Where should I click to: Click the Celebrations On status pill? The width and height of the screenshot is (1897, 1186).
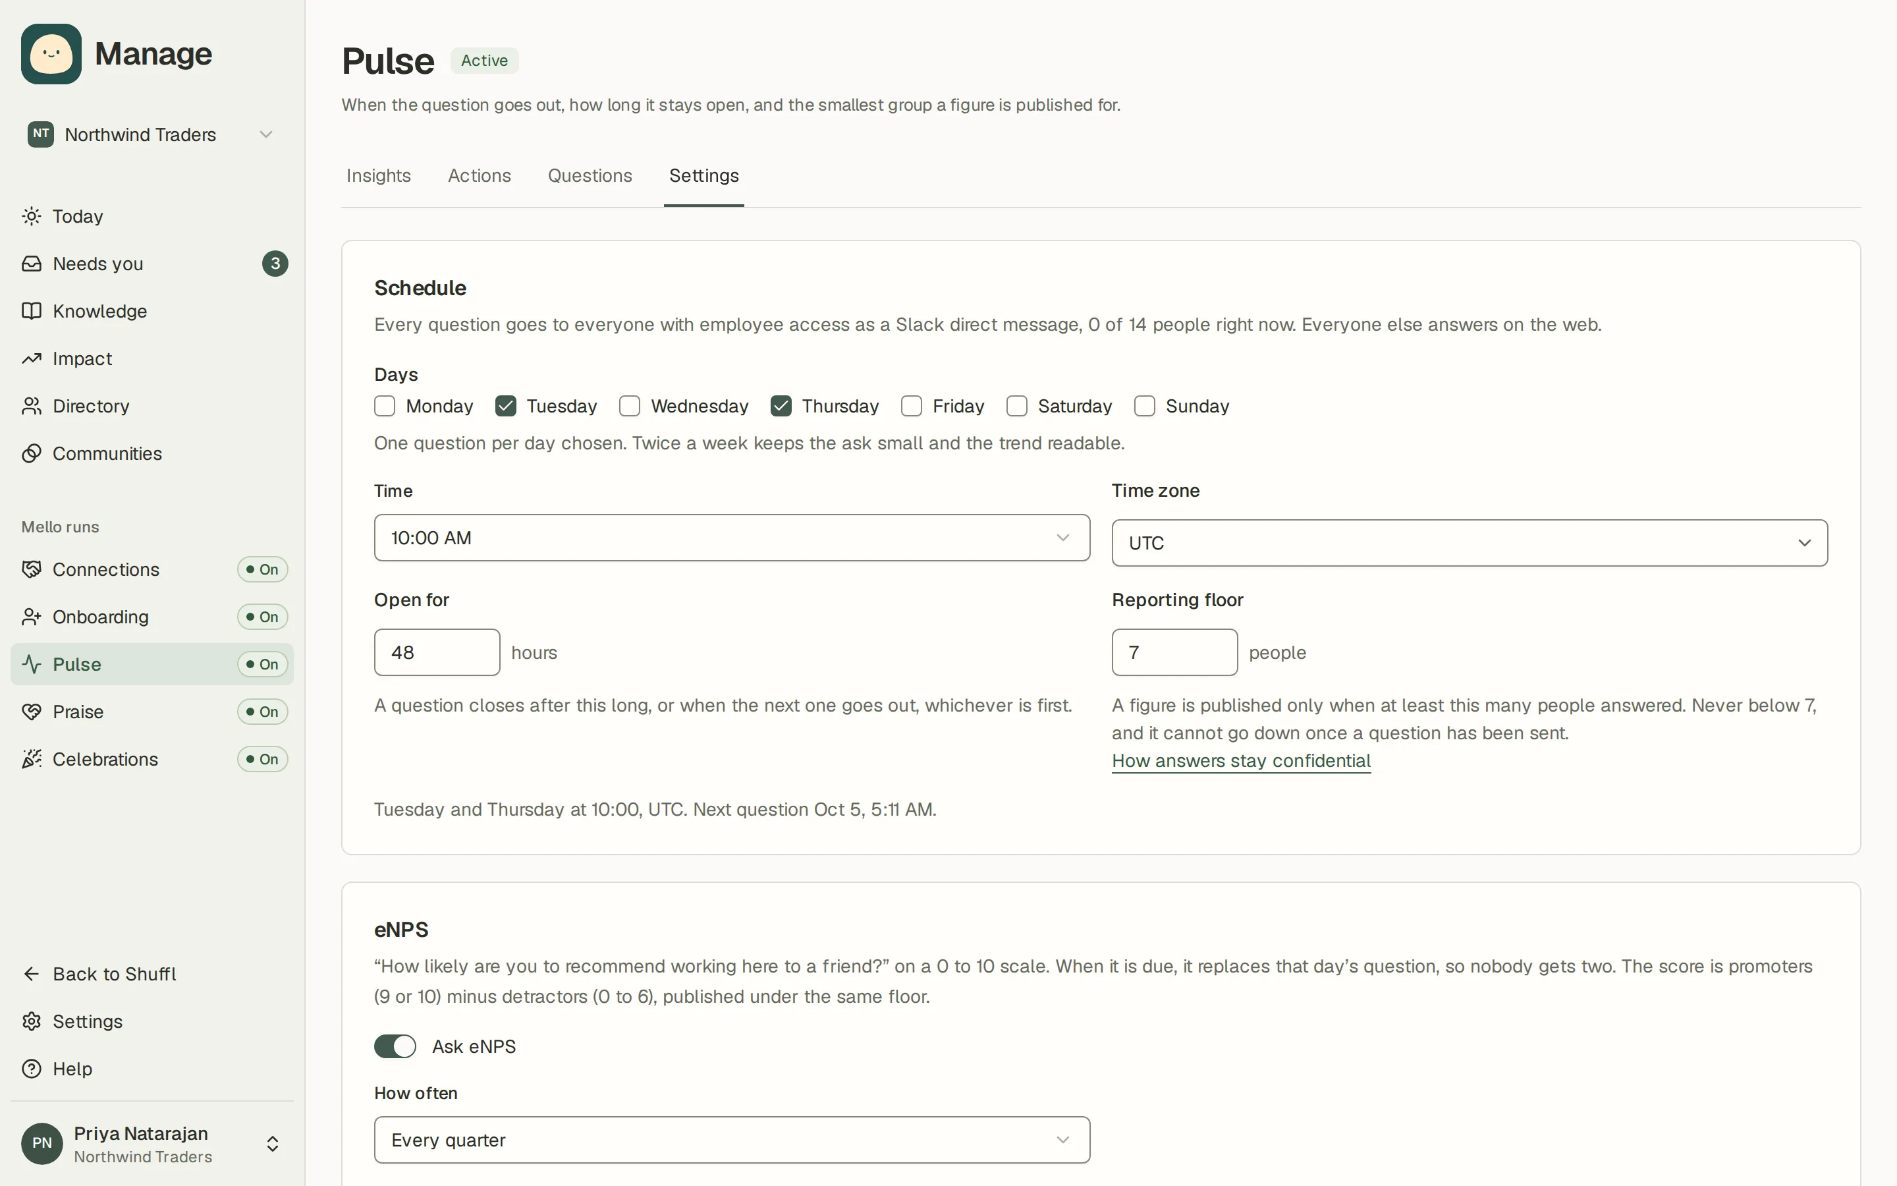[x=263, y=759]
